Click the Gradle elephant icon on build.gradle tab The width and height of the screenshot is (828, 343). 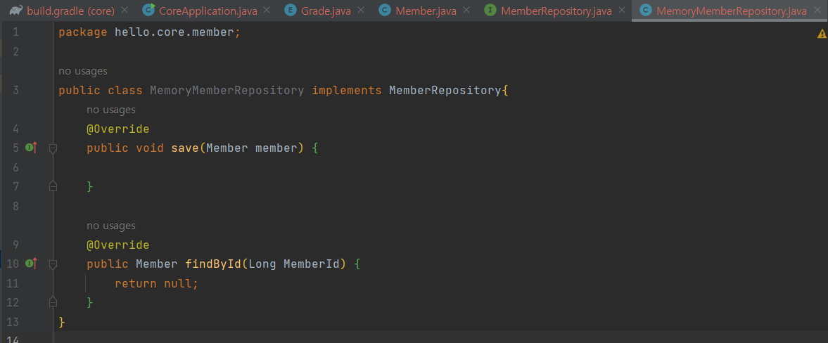click(x=16, y=11)
